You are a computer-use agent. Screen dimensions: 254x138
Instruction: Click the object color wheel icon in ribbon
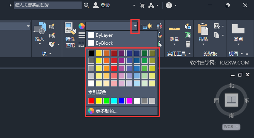coord(82,26)
